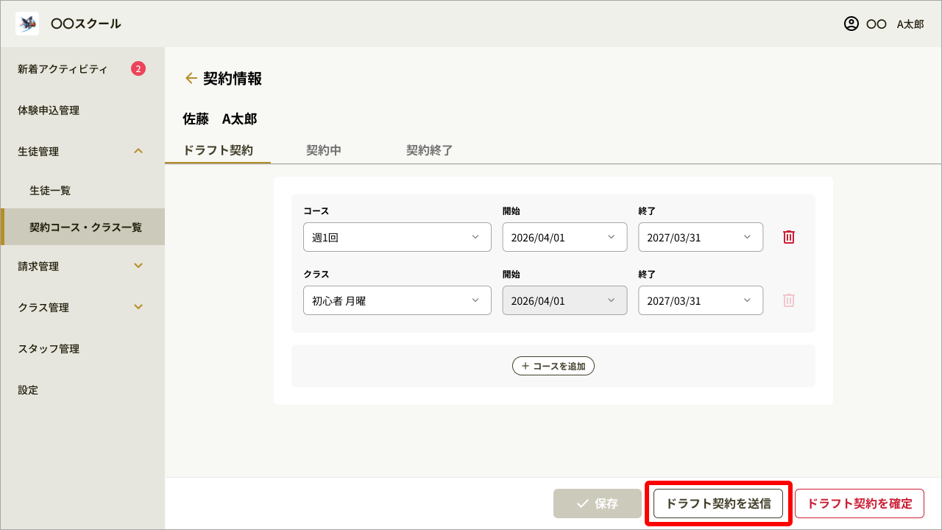942x530 pixels.
Task: Click the back arrow beside 契約情報
Action: point(191,77)
